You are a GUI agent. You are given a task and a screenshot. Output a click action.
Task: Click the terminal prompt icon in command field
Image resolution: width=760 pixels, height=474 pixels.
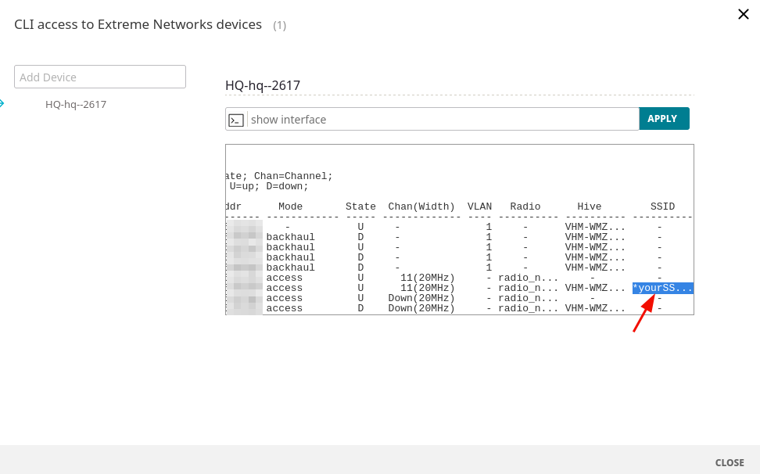click(236, 120)
